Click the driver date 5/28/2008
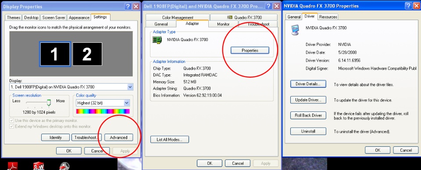The height and width of the screenshot is (170, 421). [347, 52]
